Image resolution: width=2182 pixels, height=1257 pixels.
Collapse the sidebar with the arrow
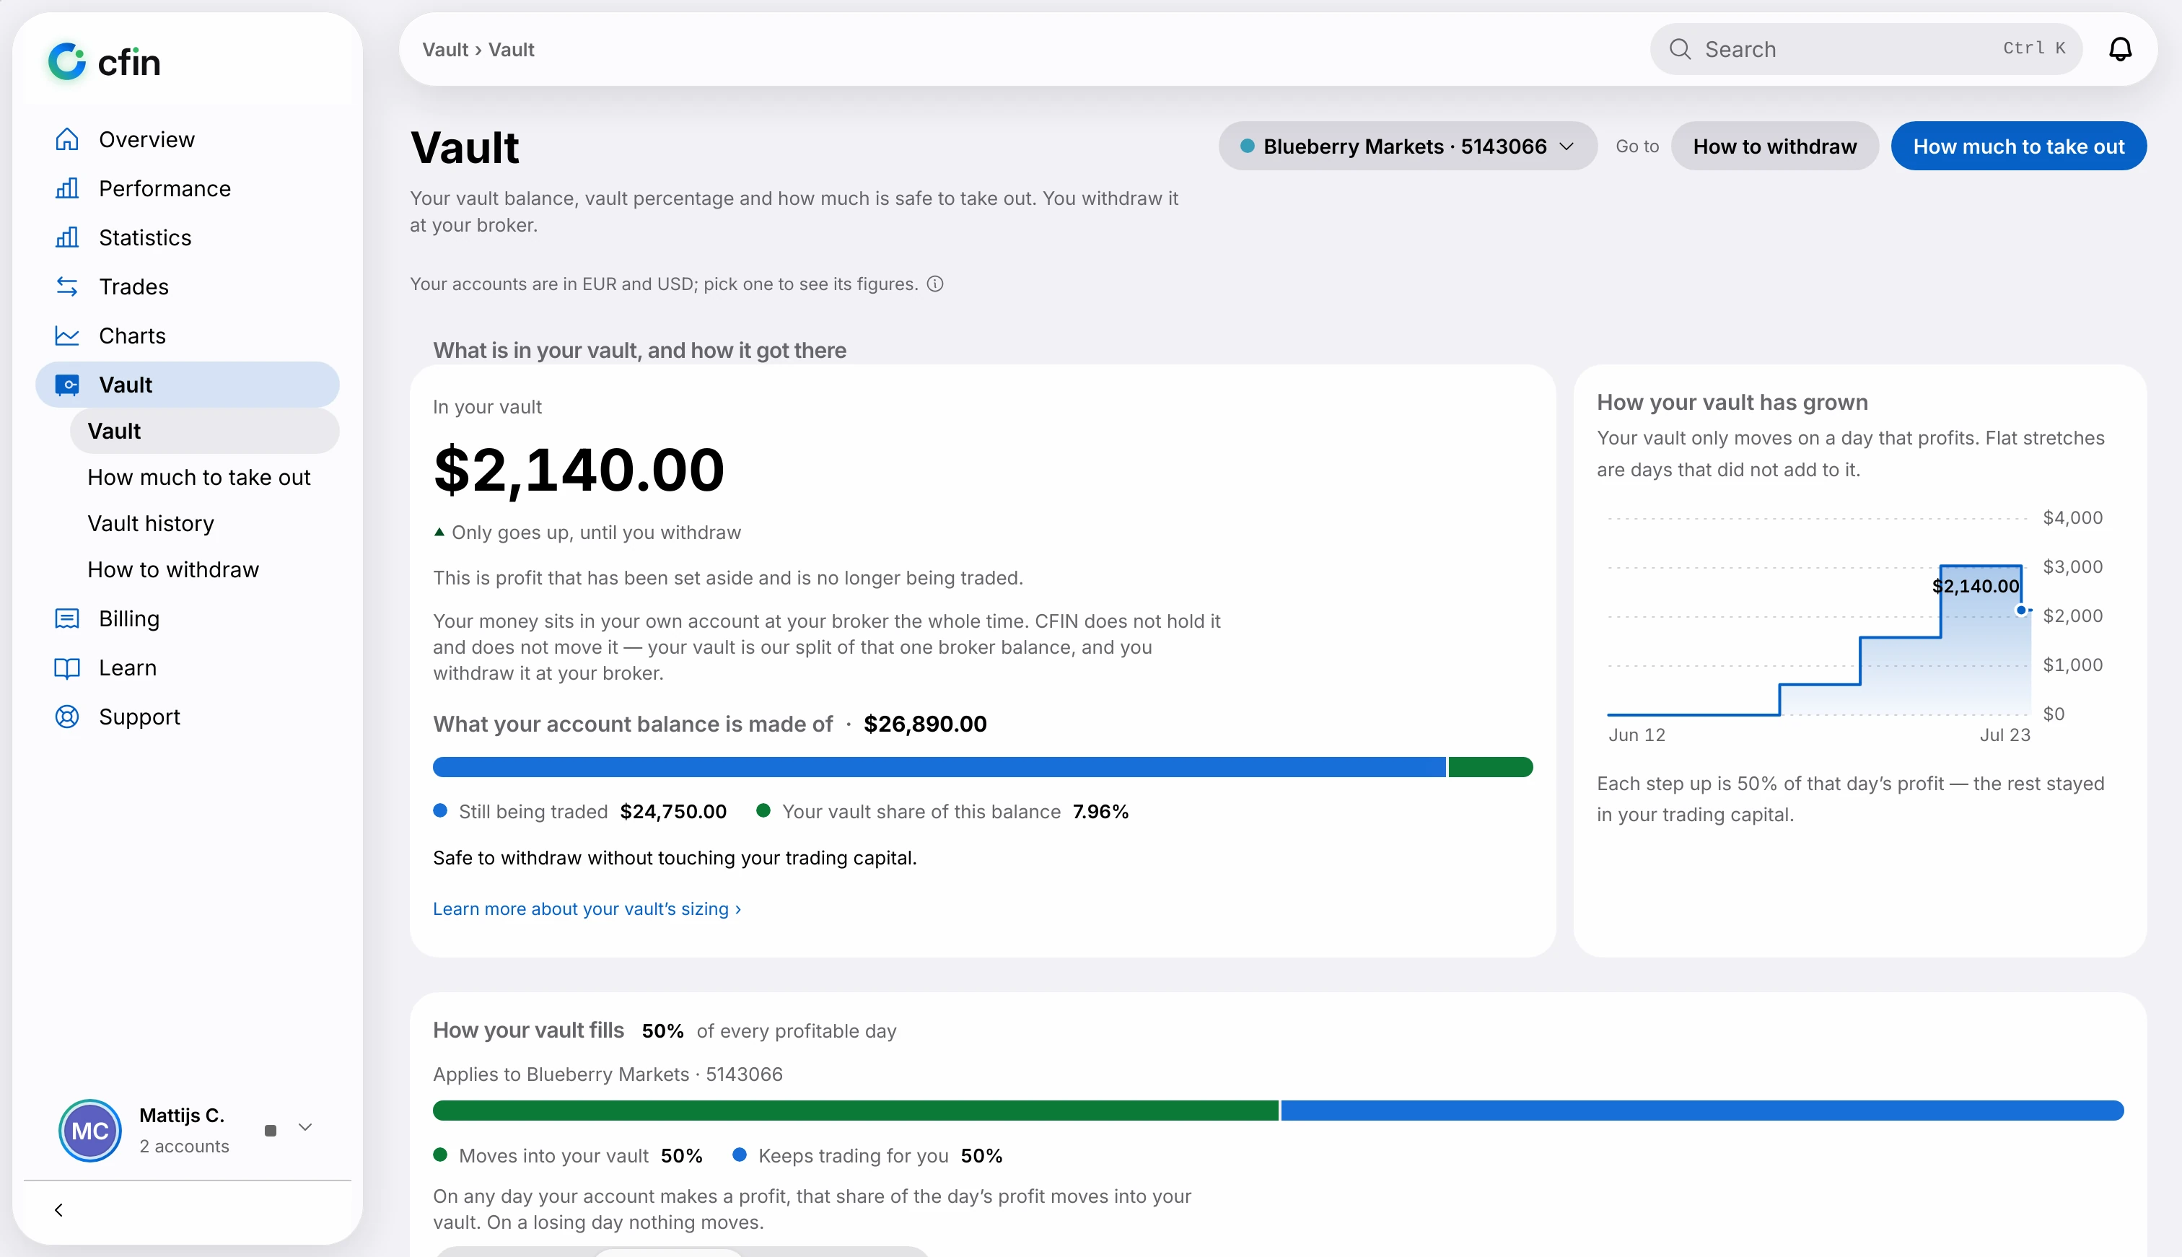point(58,1209)
